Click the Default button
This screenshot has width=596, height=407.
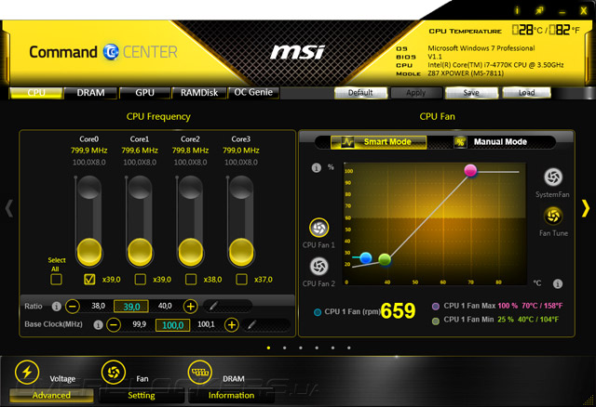click(360, 93)
